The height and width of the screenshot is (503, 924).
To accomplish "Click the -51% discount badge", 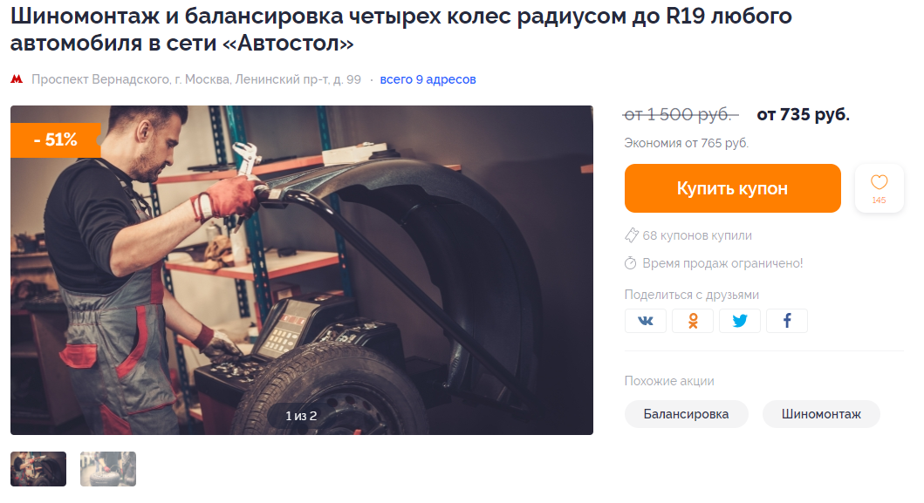I will 55,140.
